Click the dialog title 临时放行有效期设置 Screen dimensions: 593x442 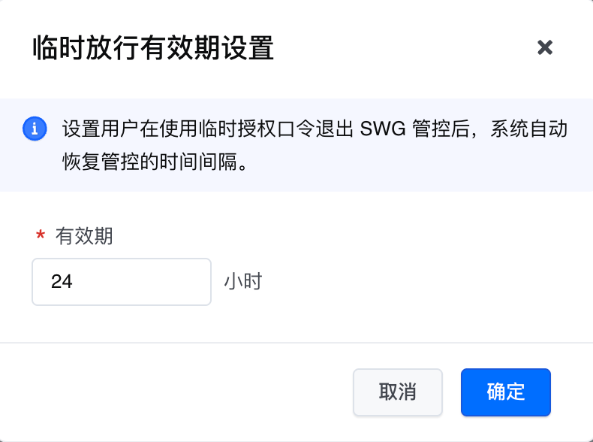153,48
